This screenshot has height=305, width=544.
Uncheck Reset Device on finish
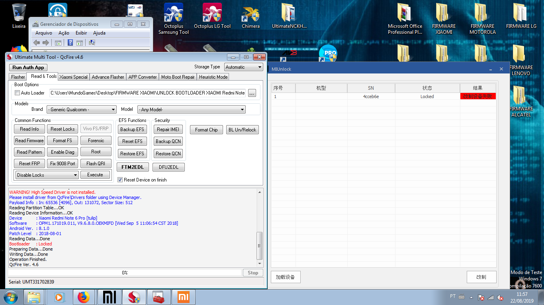point(120,180)
